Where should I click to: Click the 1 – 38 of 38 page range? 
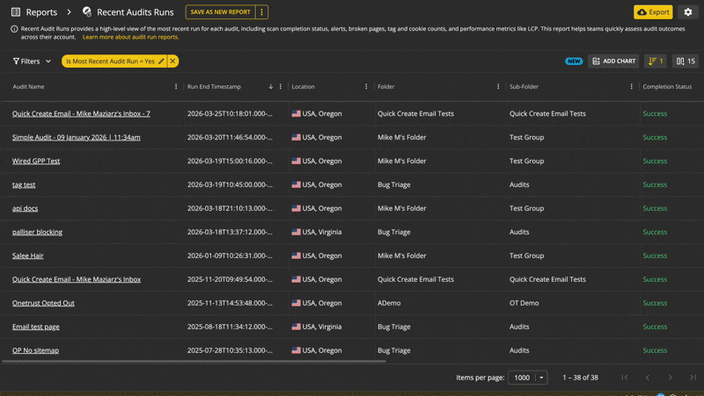pos(580,378)
